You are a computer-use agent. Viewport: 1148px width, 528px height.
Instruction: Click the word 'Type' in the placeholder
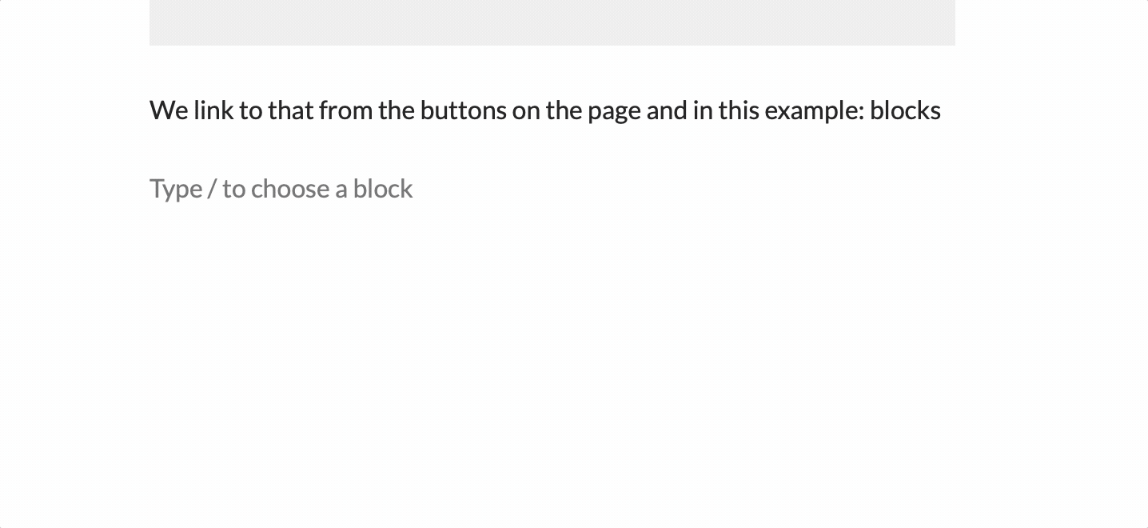(x=176, y=190)
